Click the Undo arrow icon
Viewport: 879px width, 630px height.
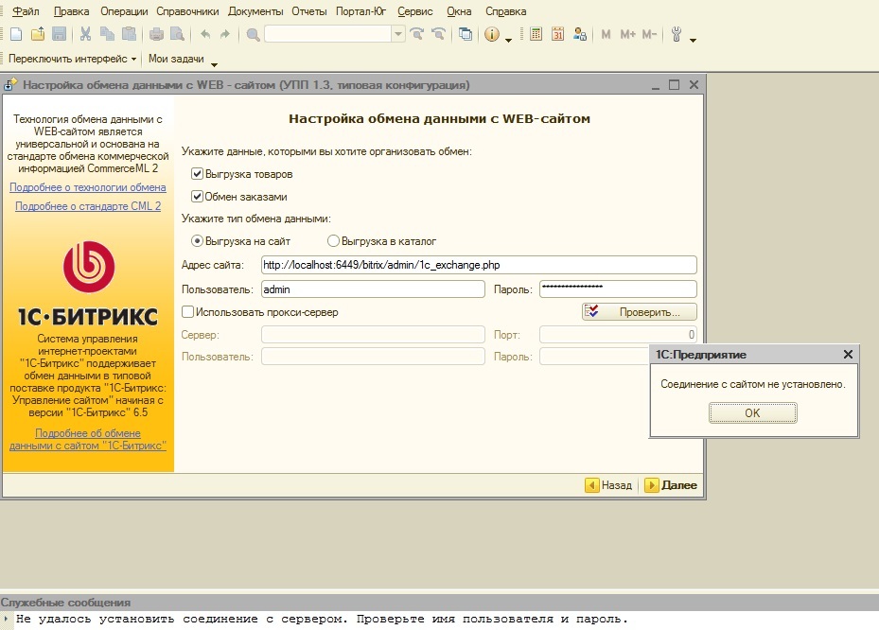(205, 34)
